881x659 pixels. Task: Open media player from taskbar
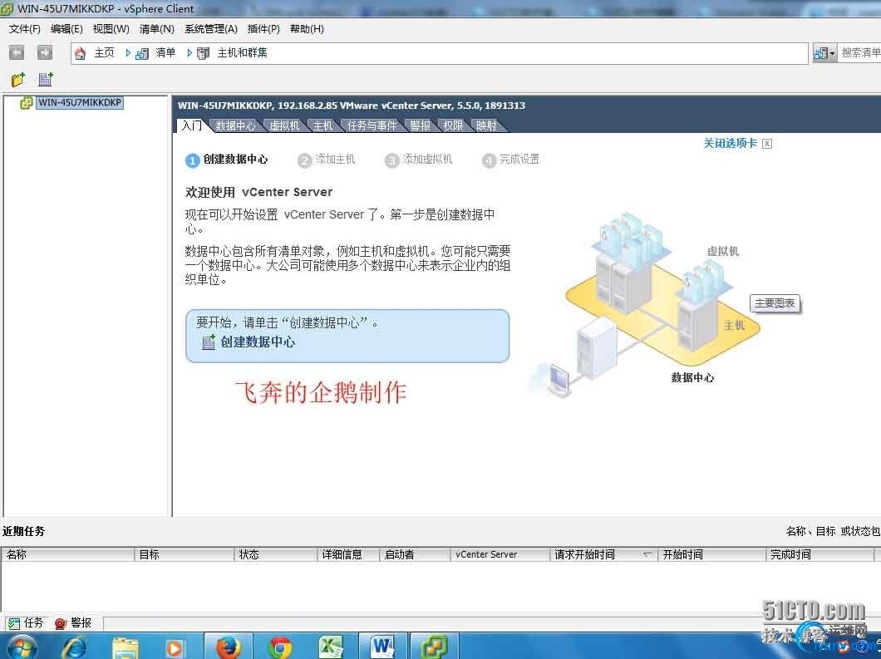[x=175, y=647]
